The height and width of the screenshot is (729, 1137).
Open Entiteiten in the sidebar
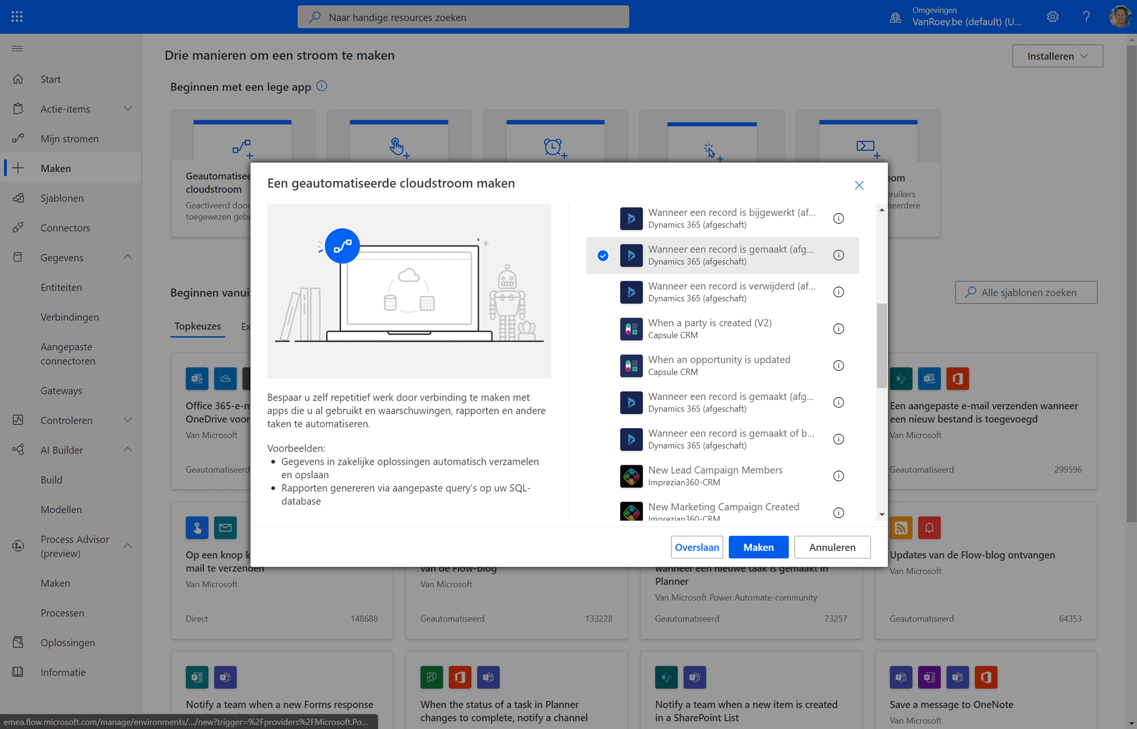[x=61, y=287]
